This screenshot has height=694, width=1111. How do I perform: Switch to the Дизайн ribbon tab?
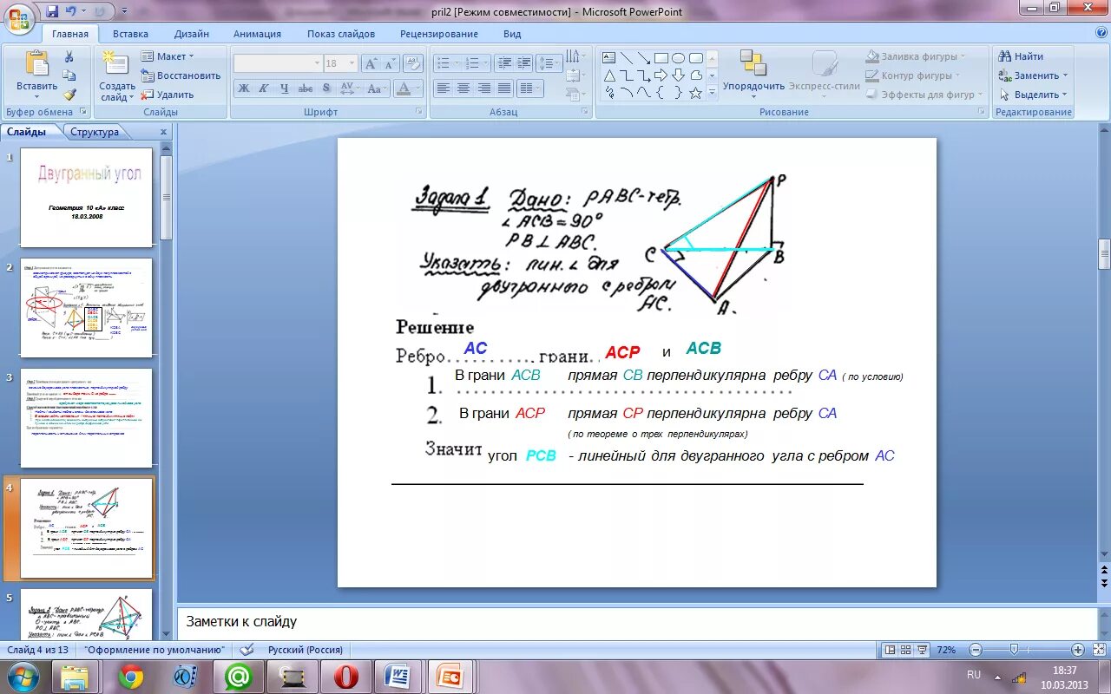point(191,34)
